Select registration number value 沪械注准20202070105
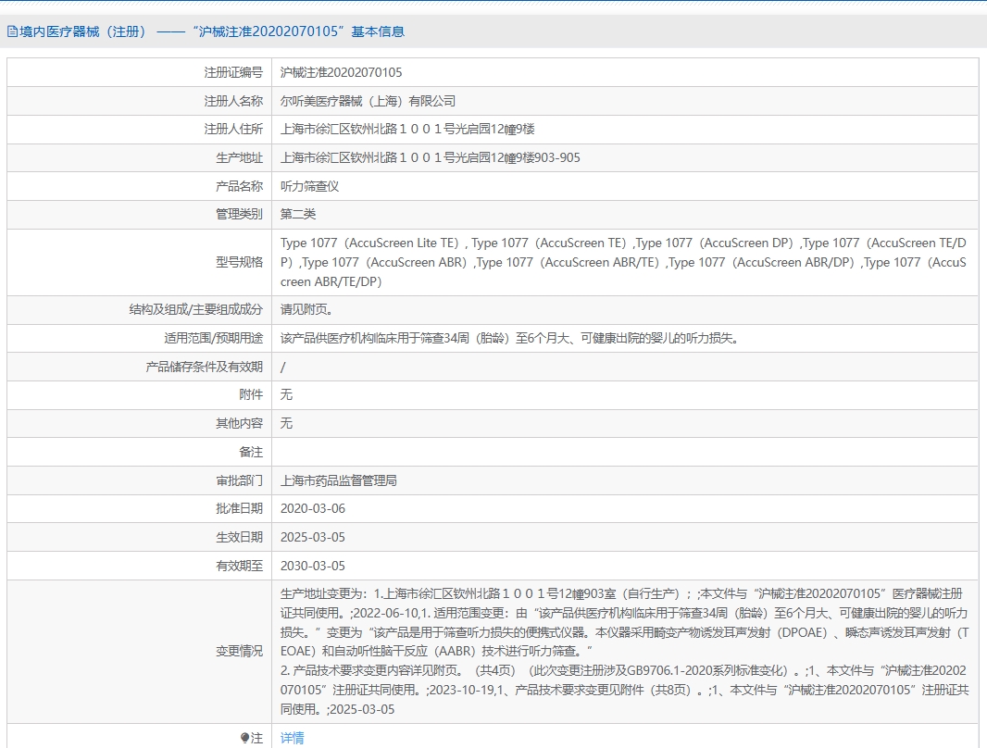Screen dimensions: 987x748 [341, 72]
